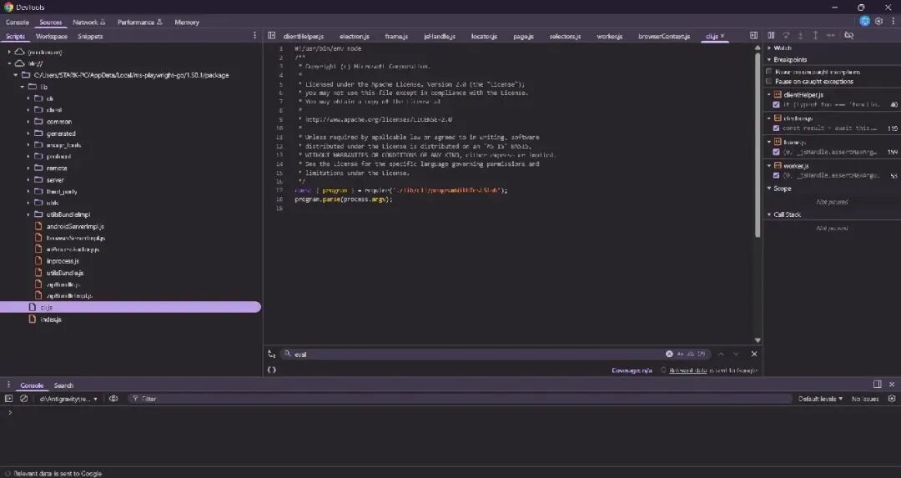
Task: Open the browserContext.js editor tab
Action: (x=664, y=36)
